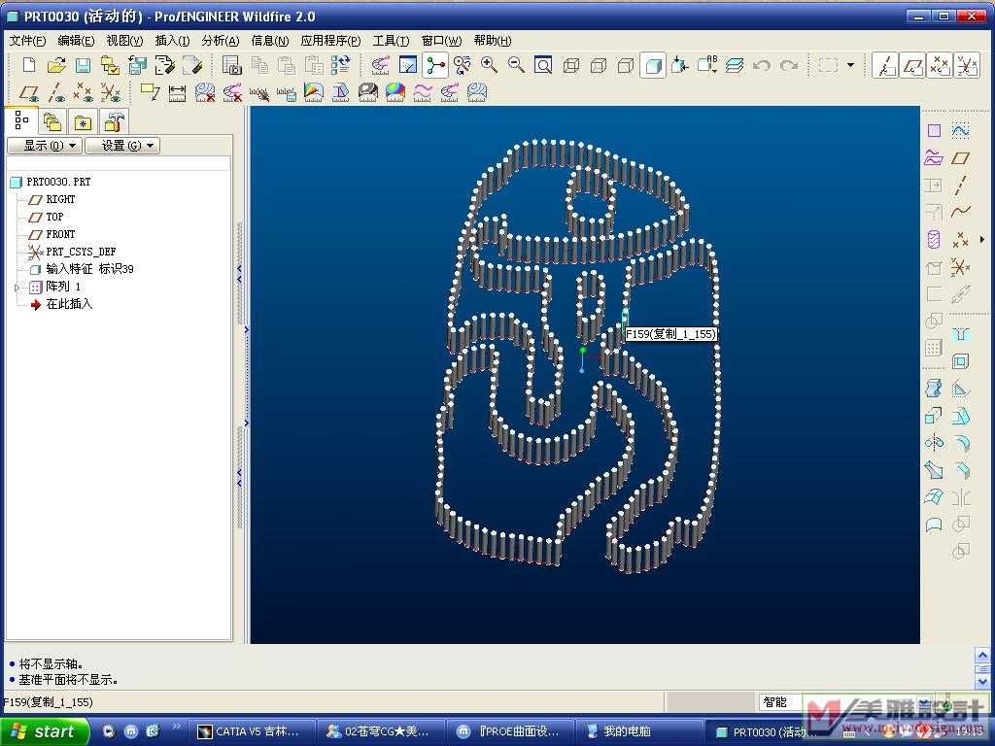995x746 pixels.
Task: Select the Datum Point tool in right toolbar
Action: click(960, 239)
